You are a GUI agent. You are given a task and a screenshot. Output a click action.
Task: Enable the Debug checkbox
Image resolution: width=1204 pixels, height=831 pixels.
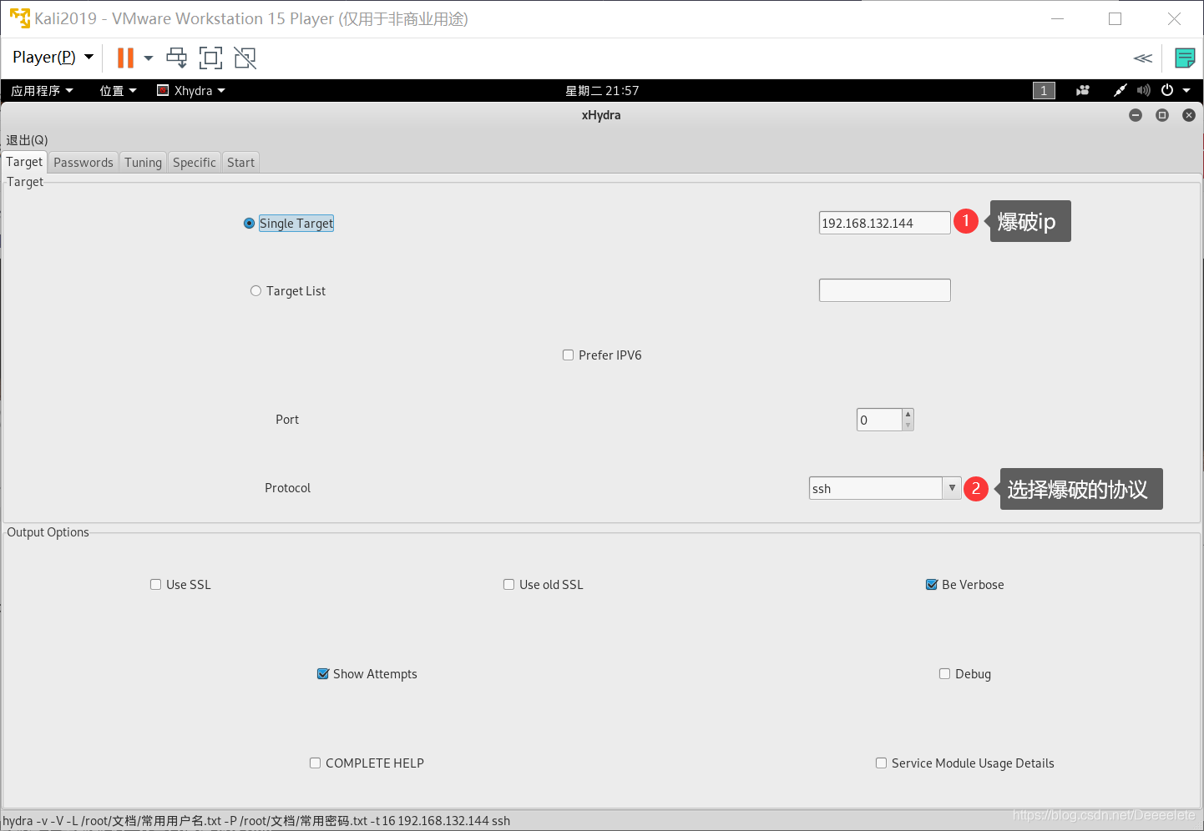(945, 674)
